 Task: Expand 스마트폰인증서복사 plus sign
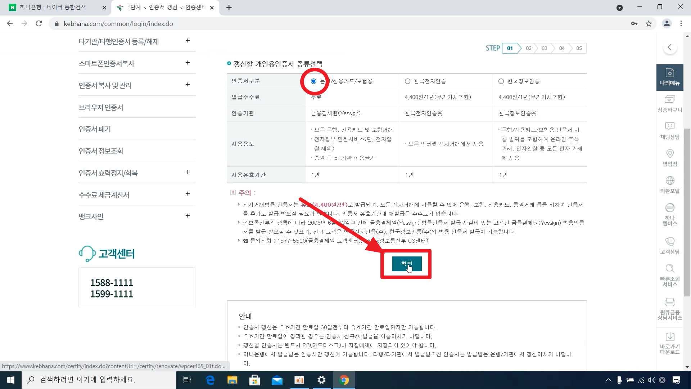tap(188, 63)
